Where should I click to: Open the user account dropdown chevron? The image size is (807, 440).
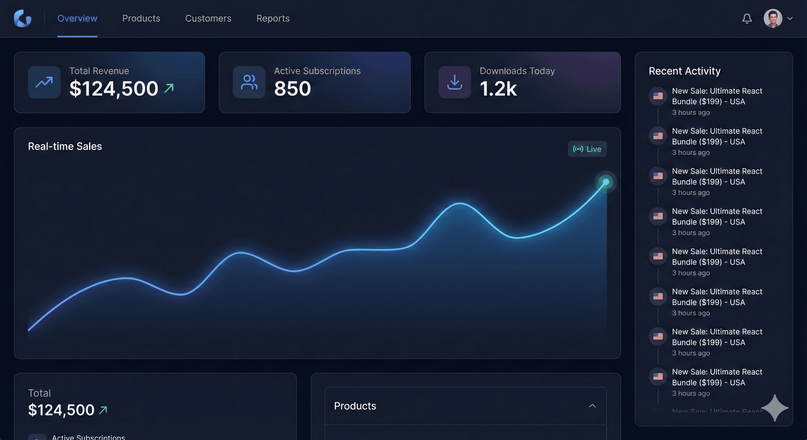click(790, 19)
